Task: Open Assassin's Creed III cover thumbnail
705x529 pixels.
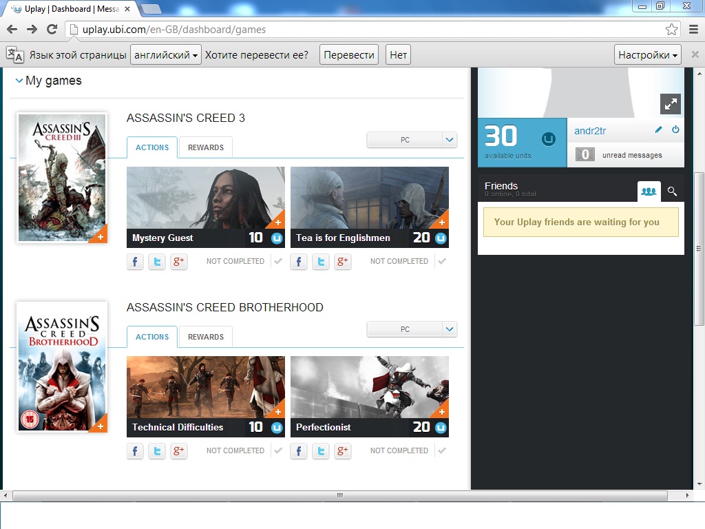Action: pos(62,178)
